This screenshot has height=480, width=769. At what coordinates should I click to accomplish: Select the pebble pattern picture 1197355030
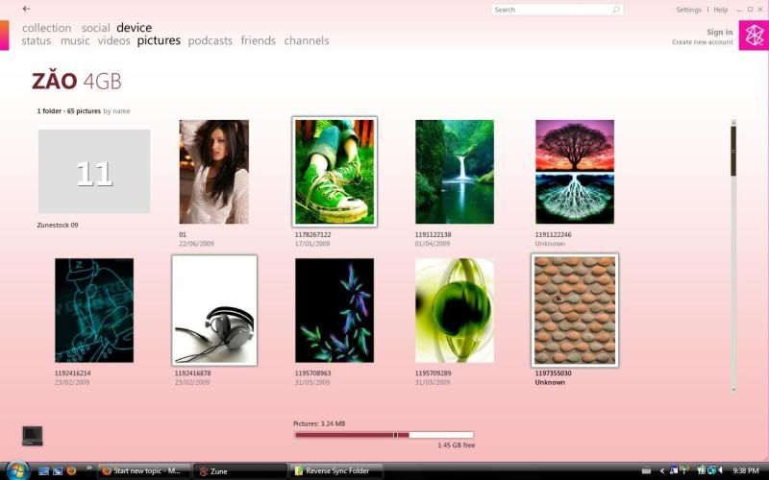pos(575,310)
